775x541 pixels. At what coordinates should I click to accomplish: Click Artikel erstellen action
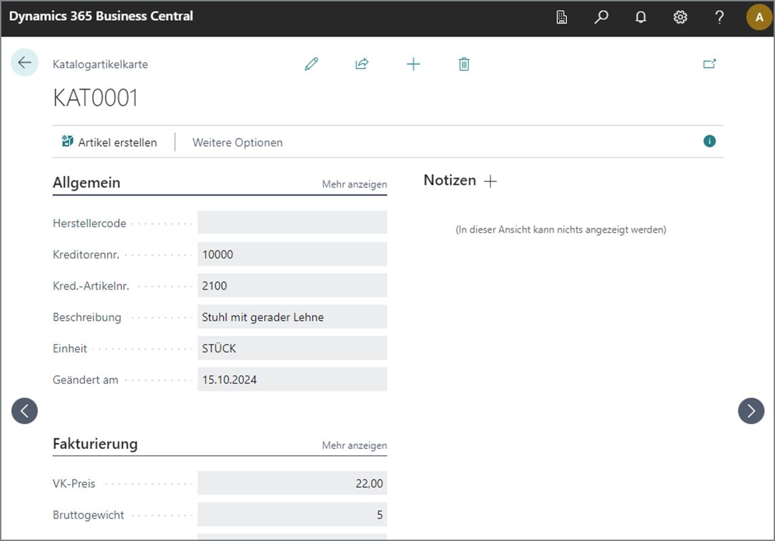pyautogui.click(x=110, y=142)
